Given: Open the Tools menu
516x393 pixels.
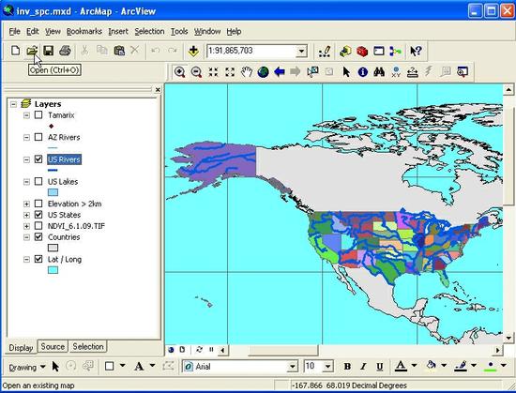Looking at the screenshot, I should click(x=179, y=32).
